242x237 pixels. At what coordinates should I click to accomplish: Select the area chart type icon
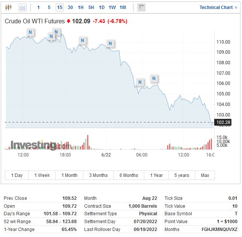[23, 7]
